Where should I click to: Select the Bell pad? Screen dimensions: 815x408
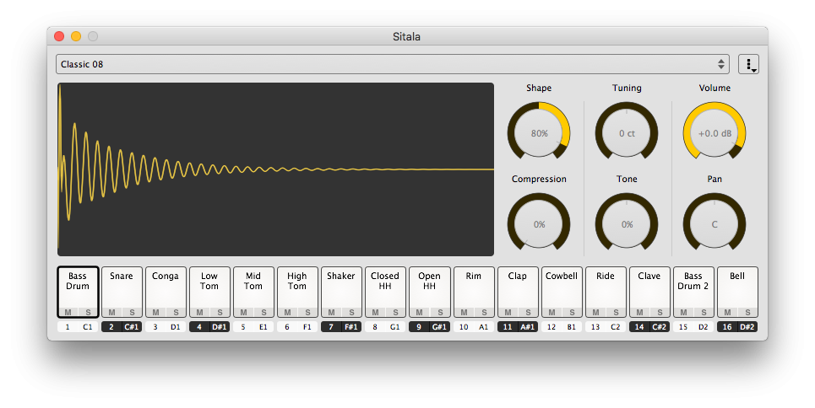(737, 292)
